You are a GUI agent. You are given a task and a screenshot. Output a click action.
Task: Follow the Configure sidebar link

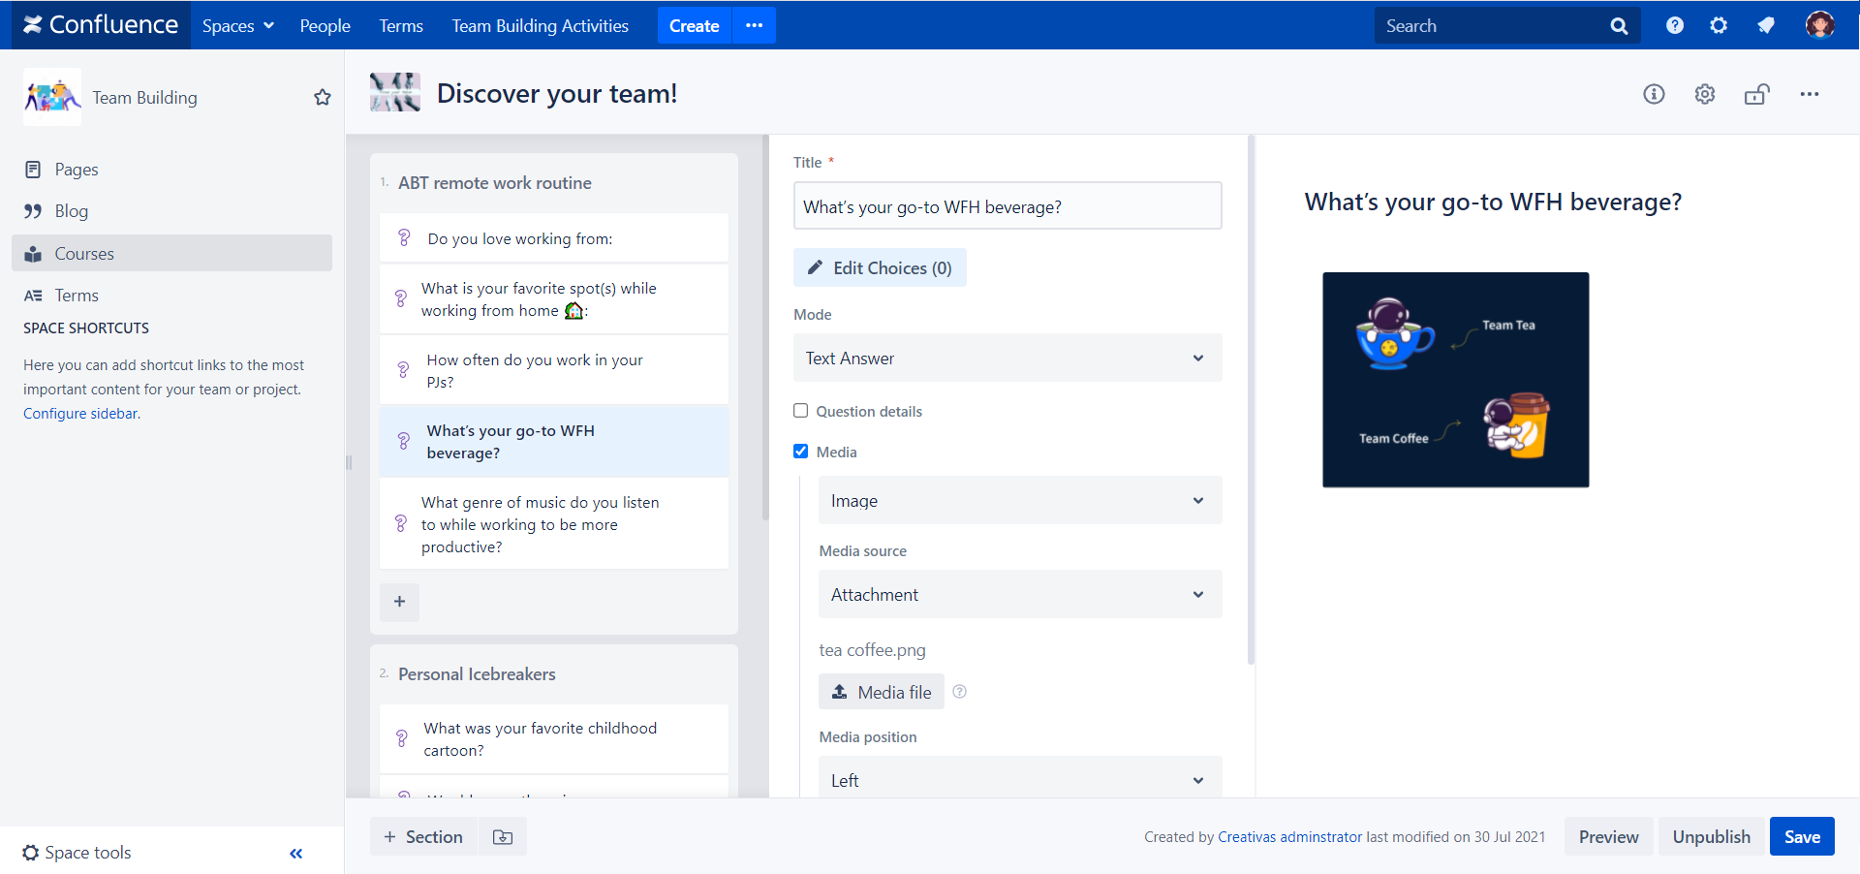tap(80, 414)
